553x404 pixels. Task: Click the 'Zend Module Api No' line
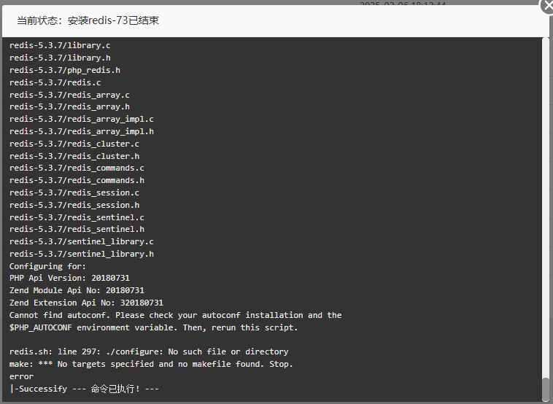(77, 290)
